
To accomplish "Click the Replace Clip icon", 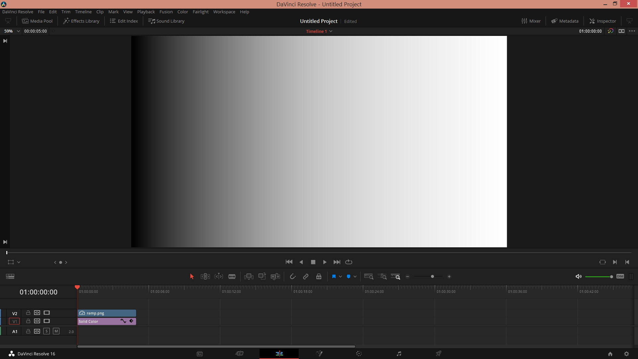I will pos(275,277).
